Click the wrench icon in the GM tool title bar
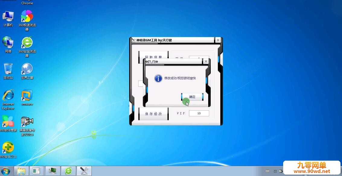The height and width of the screenshot is (176, 342). (x=134, y=40)
